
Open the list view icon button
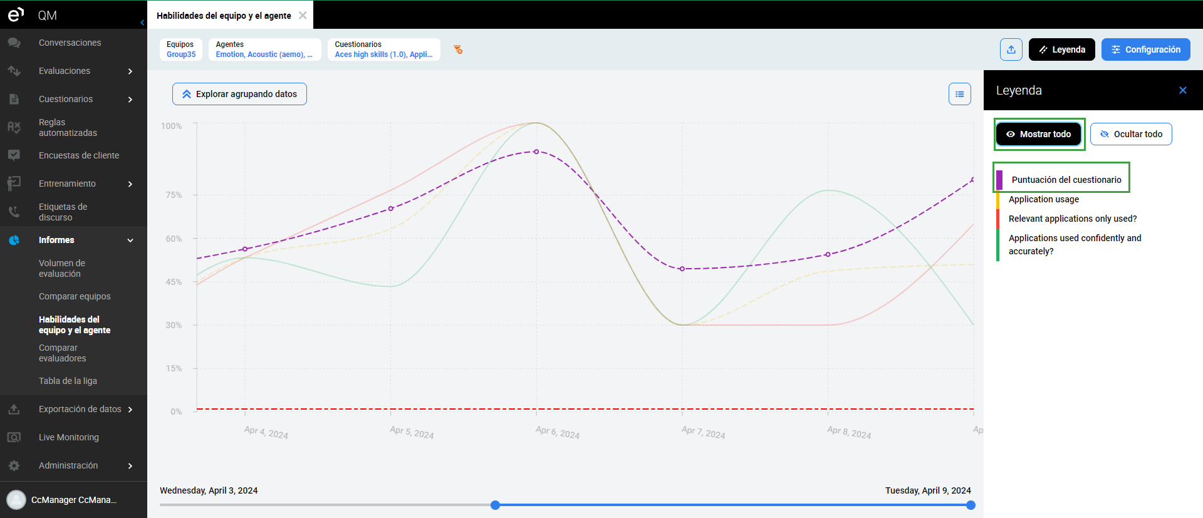pos(959,94)
